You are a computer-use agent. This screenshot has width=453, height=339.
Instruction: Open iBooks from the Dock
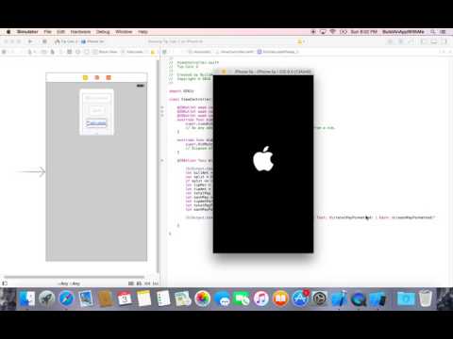(x=280, y=299)
